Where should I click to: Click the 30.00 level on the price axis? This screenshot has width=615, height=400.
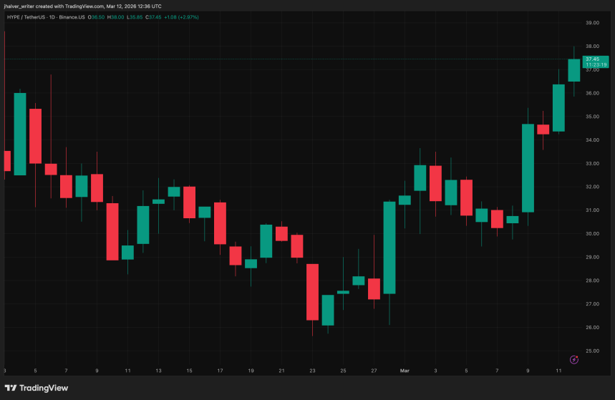coord(591,234)
